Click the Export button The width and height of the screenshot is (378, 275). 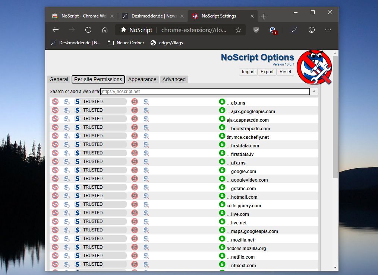click(267, 72)
